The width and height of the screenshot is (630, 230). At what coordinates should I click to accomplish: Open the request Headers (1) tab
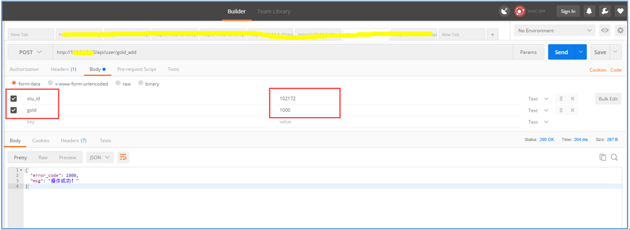pyautogui.click(x=64, y=69)
